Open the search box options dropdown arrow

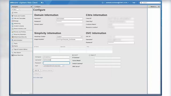[x=160, y=3]
